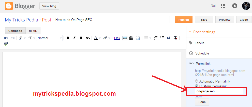Click the Bold formatting icon
This screenshot has height=107, width=252.
pos(68,38)
